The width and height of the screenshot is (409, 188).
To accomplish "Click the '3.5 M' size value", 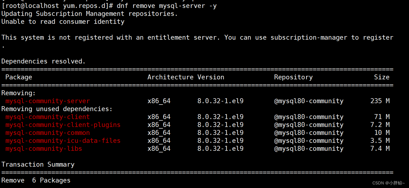I will [380, 141].
